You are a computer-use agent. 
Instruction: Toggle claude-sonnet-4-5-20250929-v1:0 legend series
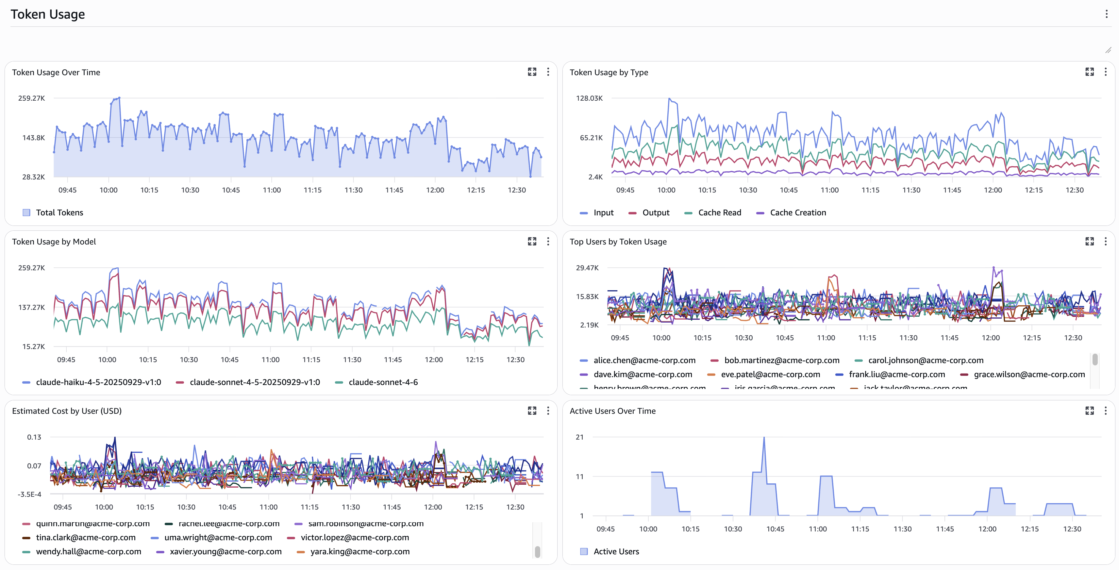click(248, 382)
